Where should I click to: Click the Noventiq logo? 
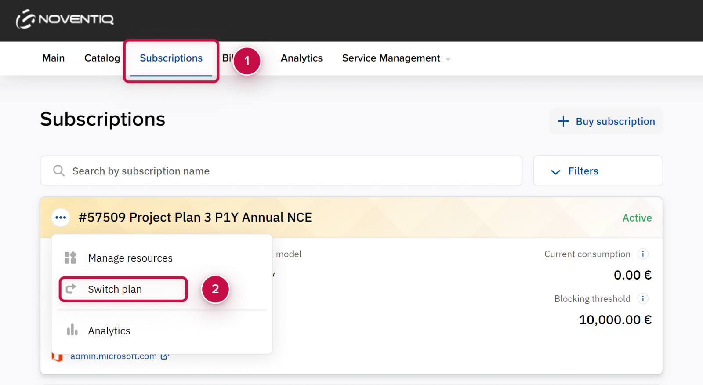(65, 19)
